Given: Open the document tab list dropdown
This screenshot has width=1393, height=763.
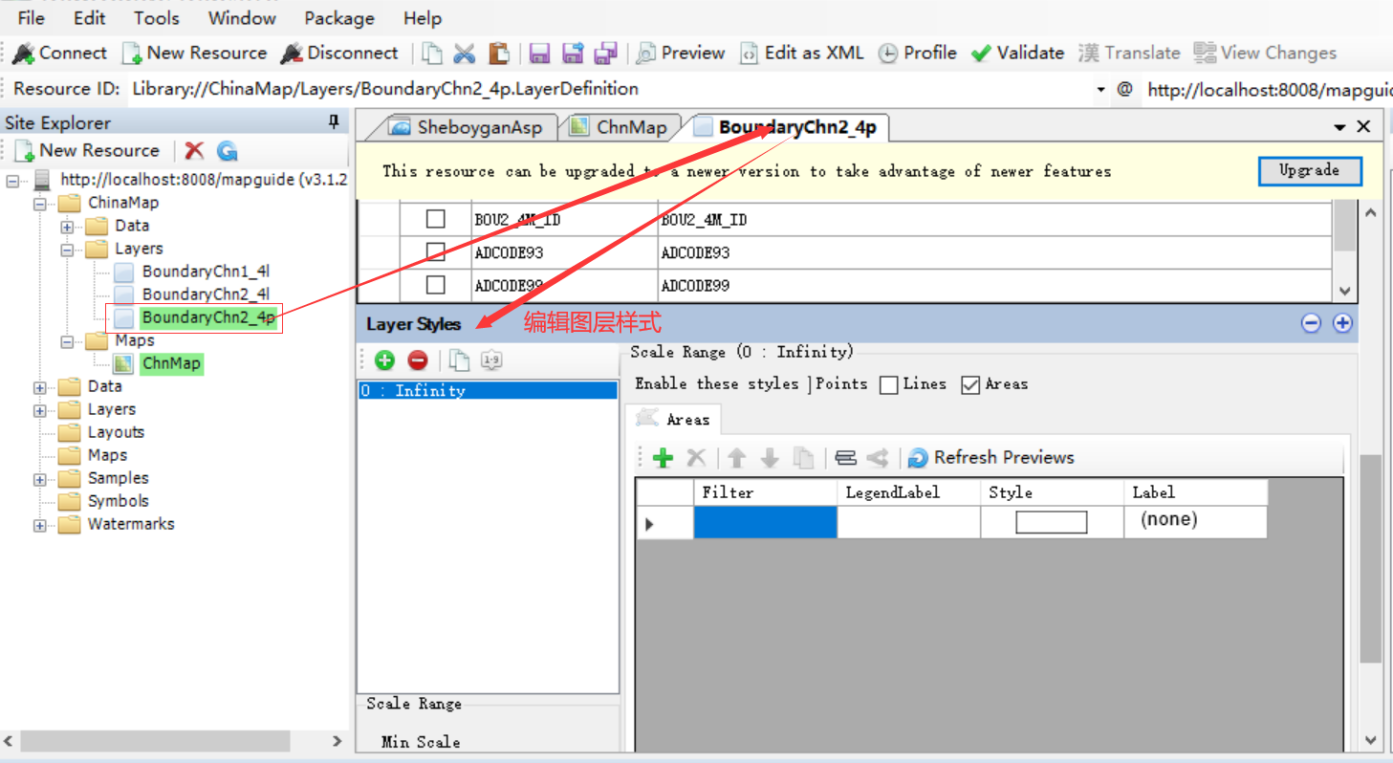Looking at the screenshot, I should click(x=1339, y=126).
